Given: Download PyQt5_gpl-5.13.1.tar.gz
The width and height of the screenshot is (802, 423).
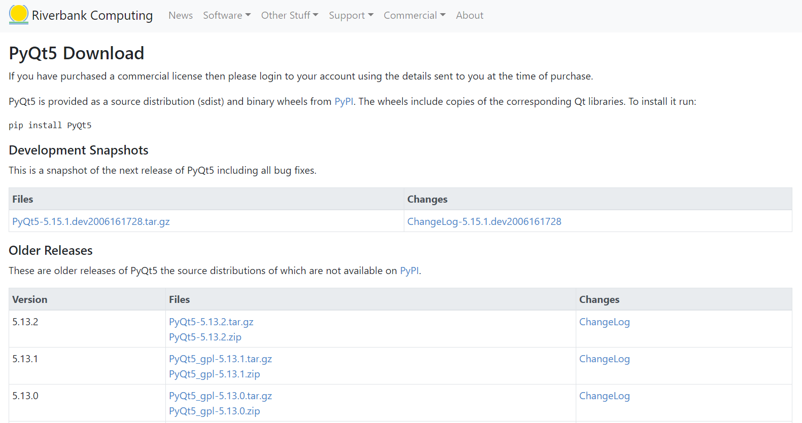Looking at the screenshot, I should click(x=221, y=359).
